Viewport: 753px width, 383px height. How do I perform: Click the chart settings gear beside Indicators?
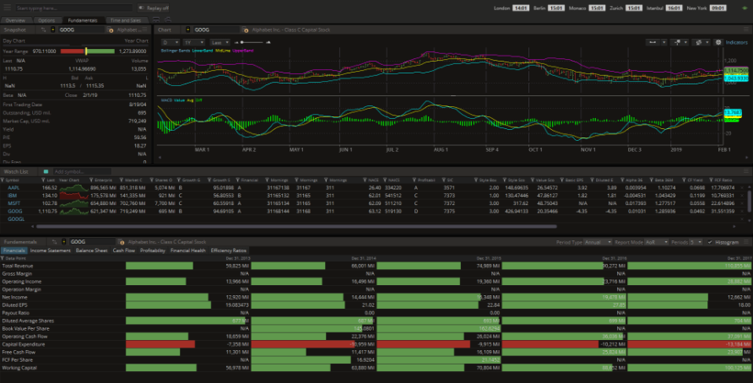point(718,40)
